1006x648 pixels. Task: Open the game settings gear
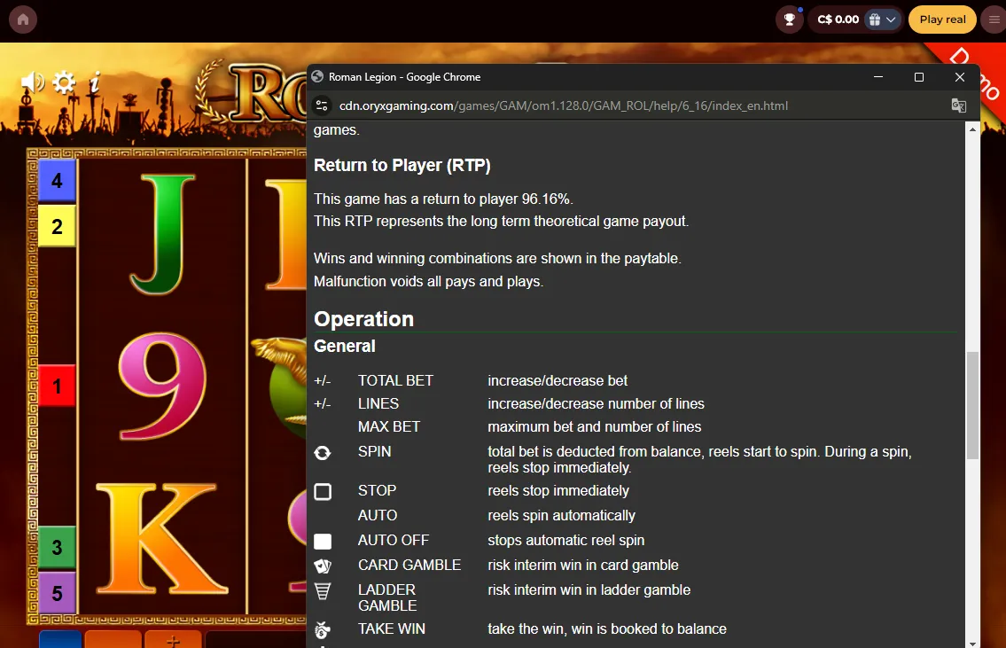[64, 82]
